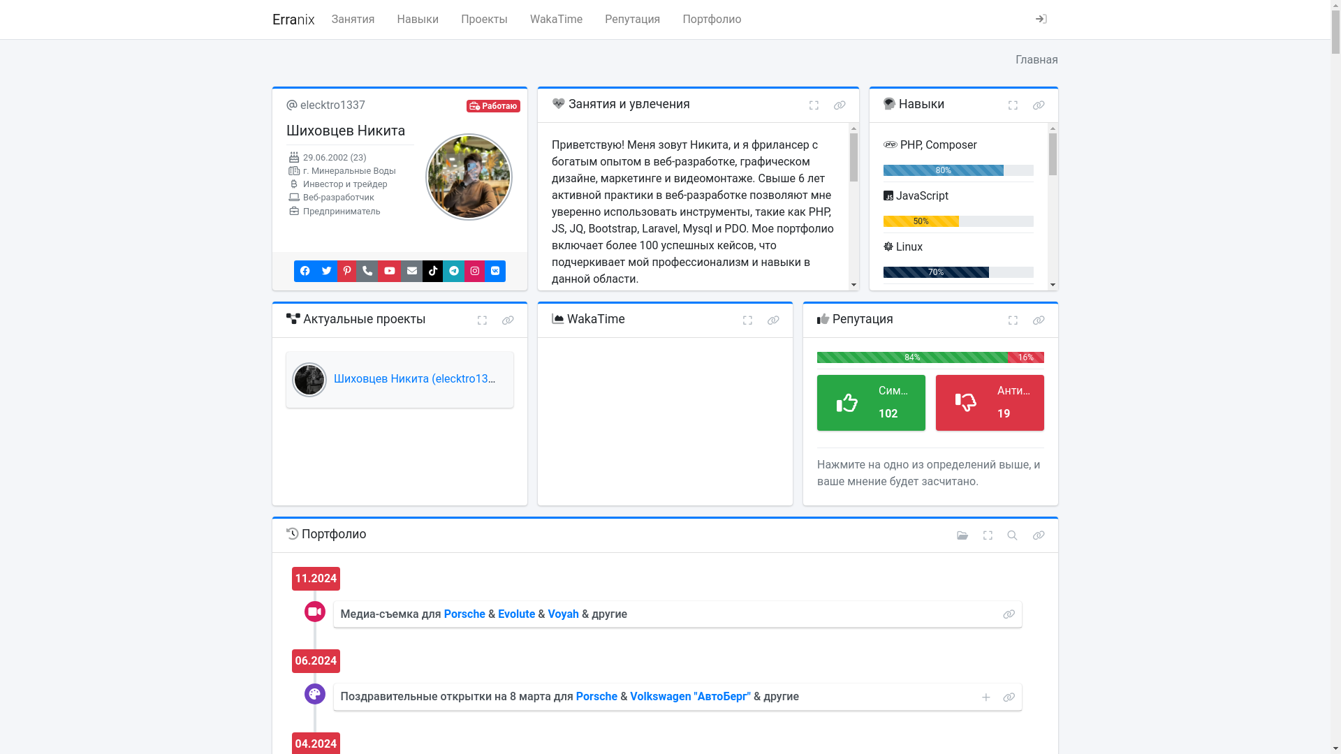This screenshot has width=1341, height=754.
Task: Click the 11.2024 date label
Action: tap(316, 579)
